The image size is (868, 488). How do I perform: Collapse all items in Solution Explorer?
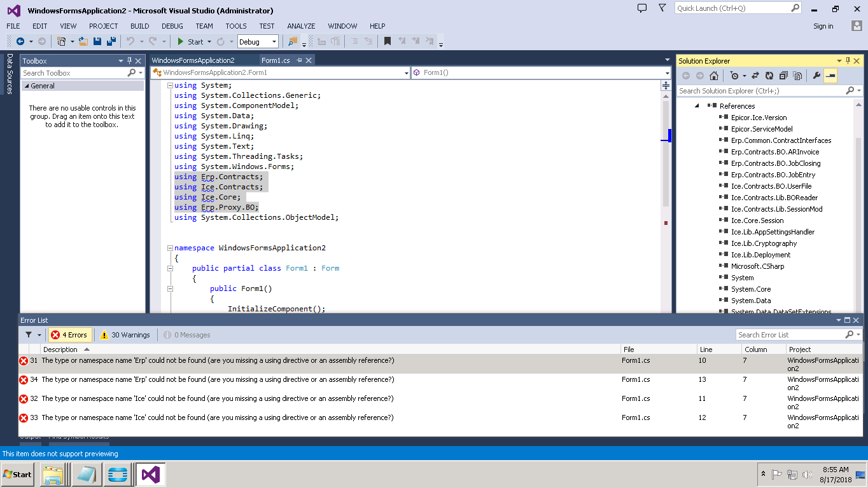[783, 76]
